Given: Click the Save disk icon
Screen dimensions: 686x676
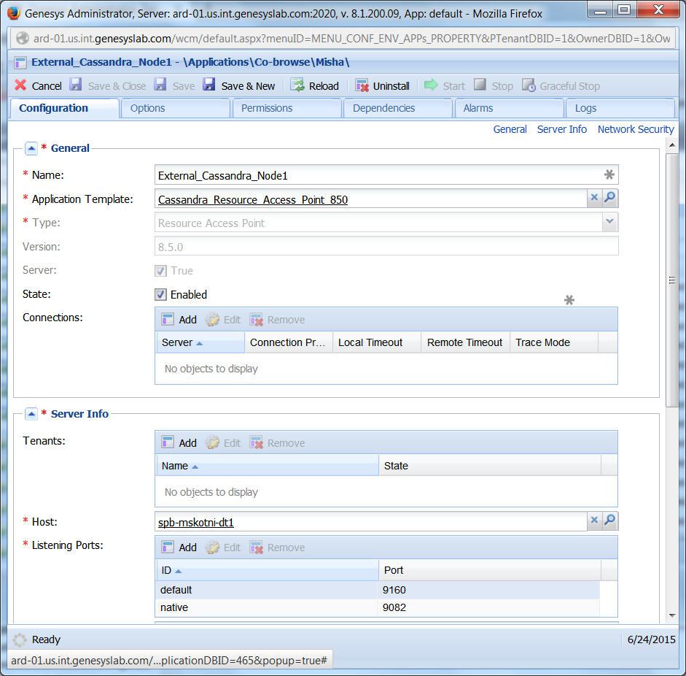Looking at the screenshot, I should (160, 85).
